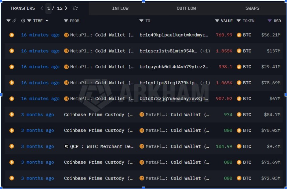Image resolution: width=287 pixels, height=189 pixels.
Task: Refresh the transfers list
Action: click(x=75, y=9)
